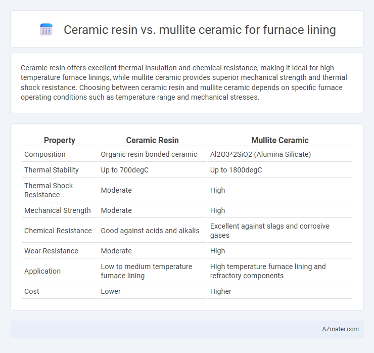Select the 'Composition' row label
The image size is (374, 353).
[x=45, y=154]
